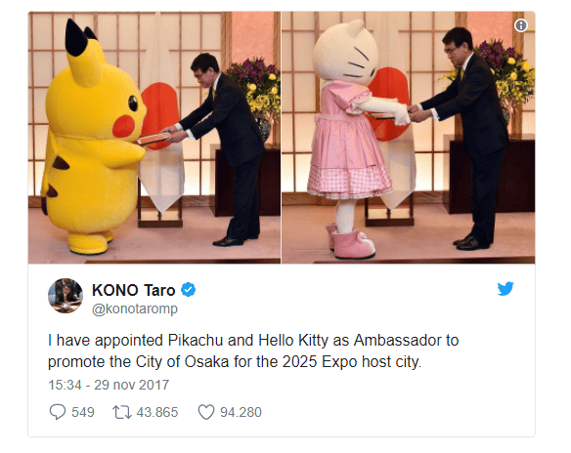571x453 pixels.
Task: Like the tweet with the heart icon
Action: pyautogui.click(x=206, y=412)
